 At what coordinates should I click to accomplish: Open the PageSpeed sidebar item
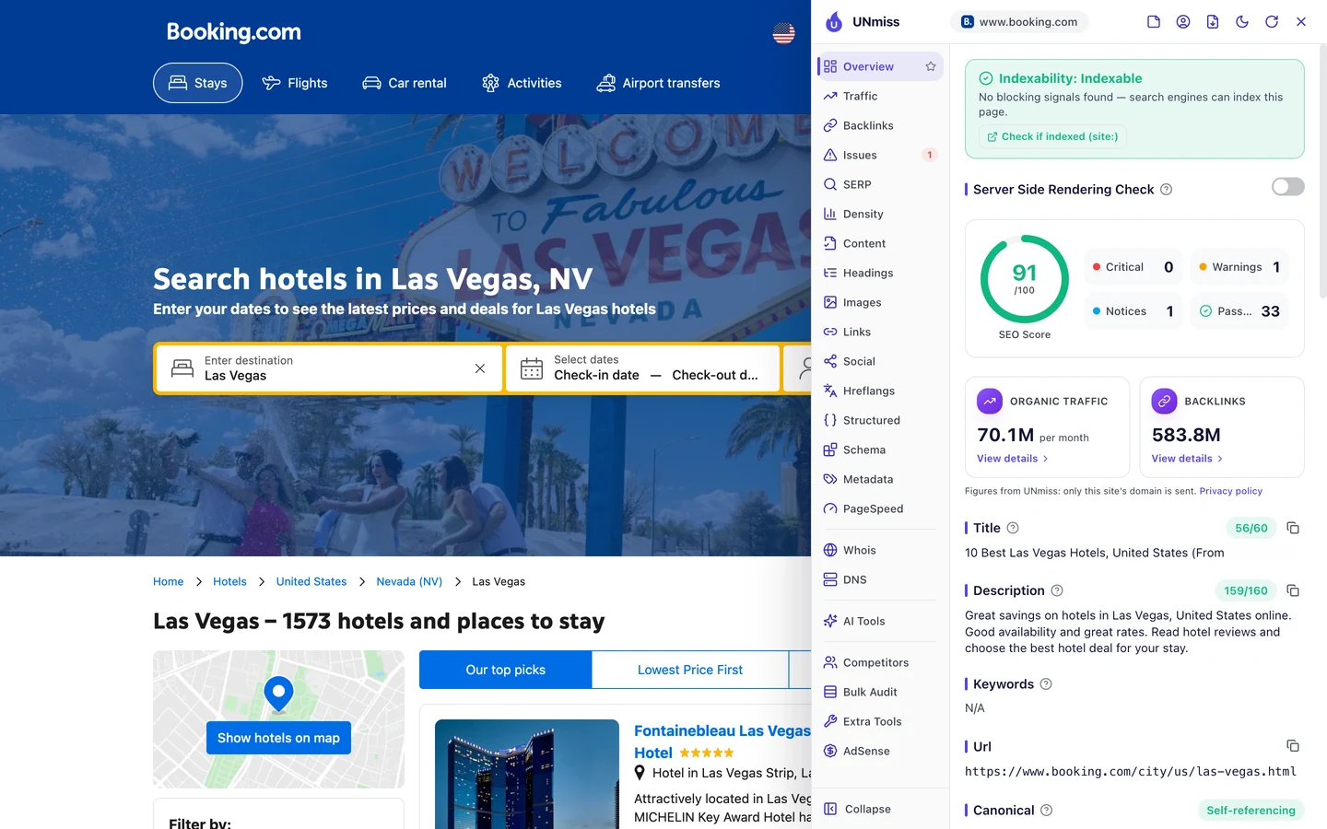tap(880, 508)
